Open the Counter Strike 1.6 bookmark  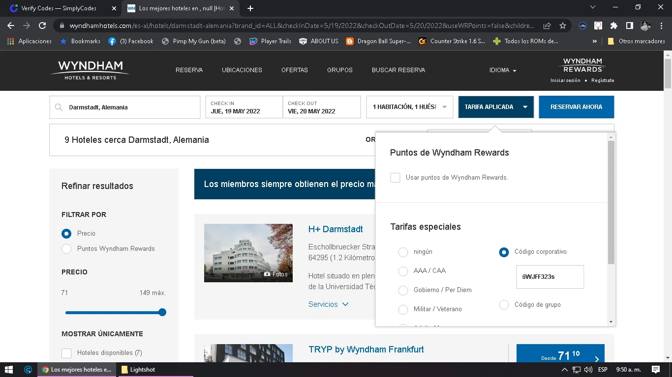[x=452, y=41]
